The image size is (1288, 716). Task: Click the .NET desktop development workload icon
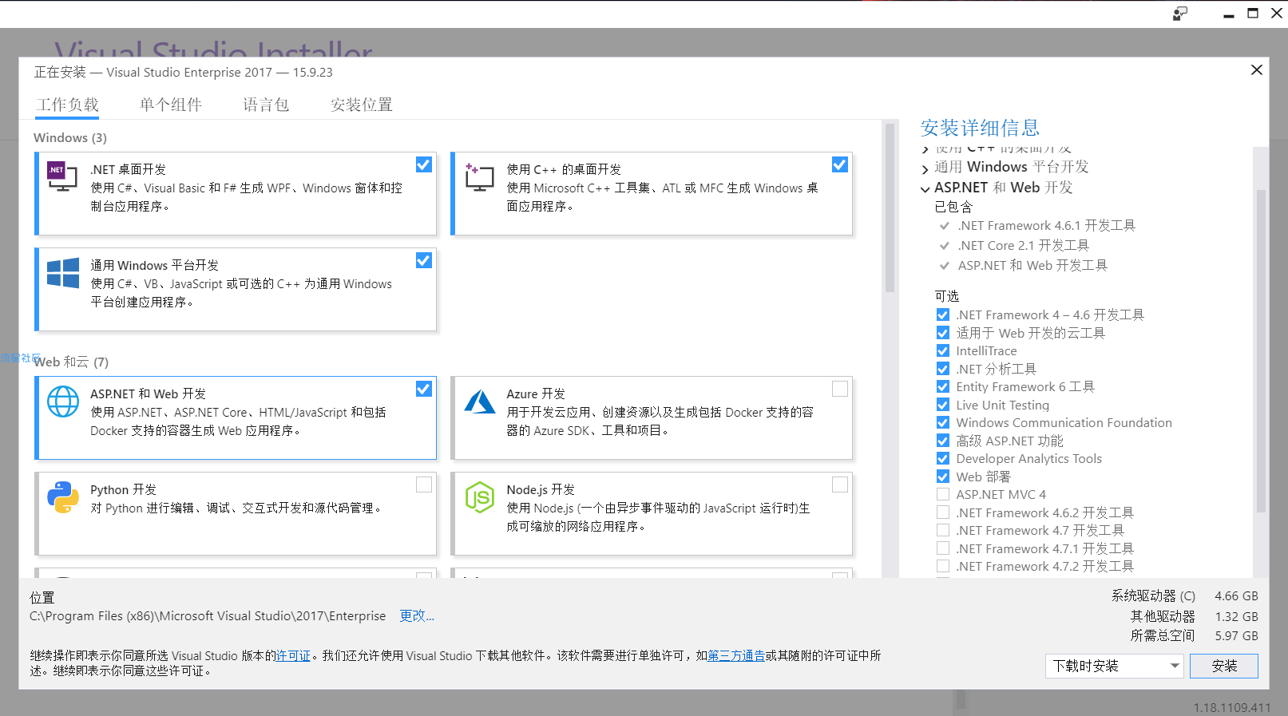tap(62, 176)
